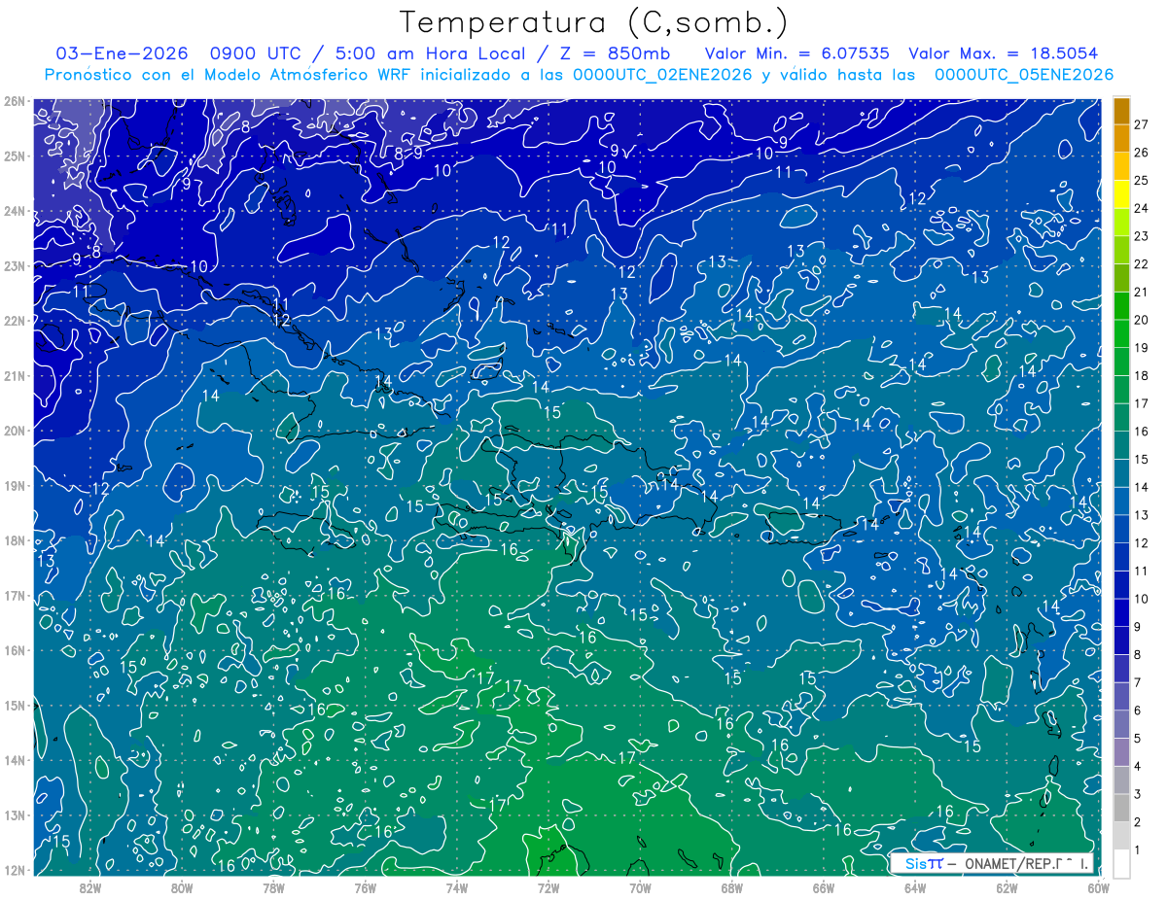Pick dark blue legend swatch between 9 and 10
Image resolution: width=1167 pixels, height=901 pixels.
[1121, 613]
